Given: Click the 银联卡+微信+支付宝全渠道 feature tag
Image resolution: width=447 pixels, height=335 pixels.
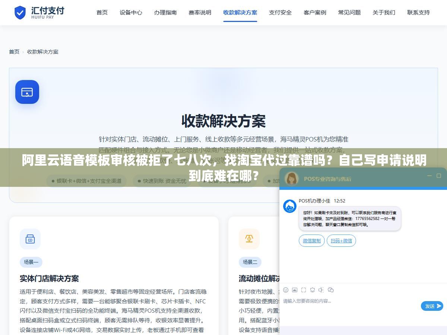Looking at the screenshot, I should (86, 181).
